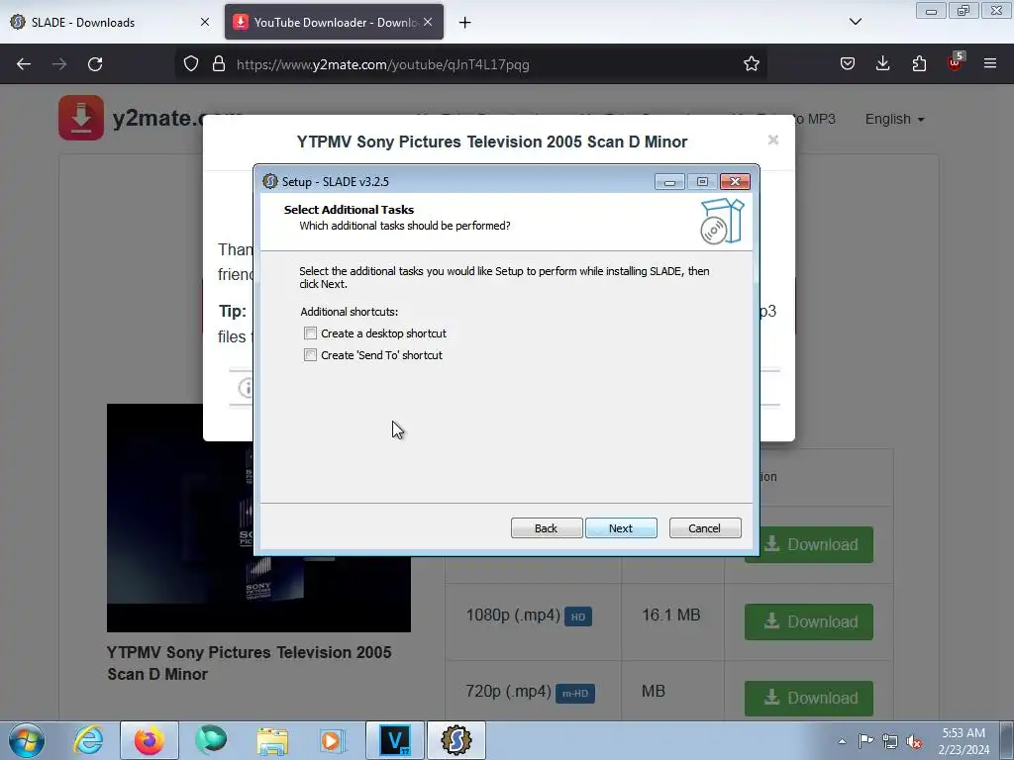Go Back in the SLADE installer
This screenshot has height=760, width=1014.
[x=547, y=528]
